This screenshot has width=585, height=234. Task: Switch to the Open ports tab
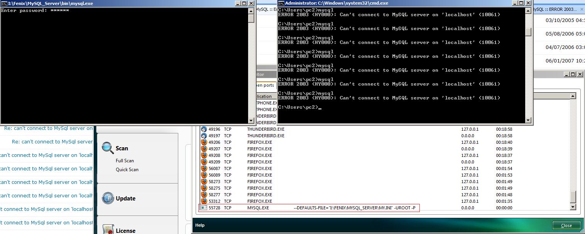265,86
